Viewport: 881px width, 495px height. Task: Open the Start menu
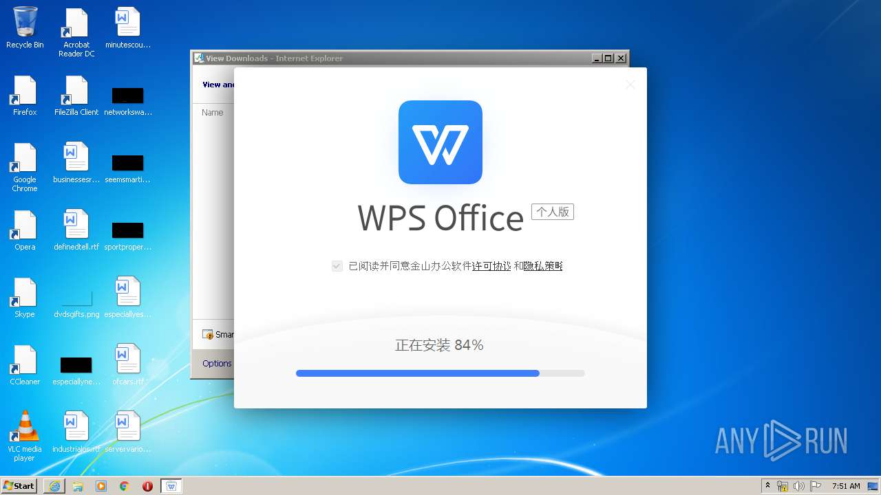click(19, 486)
